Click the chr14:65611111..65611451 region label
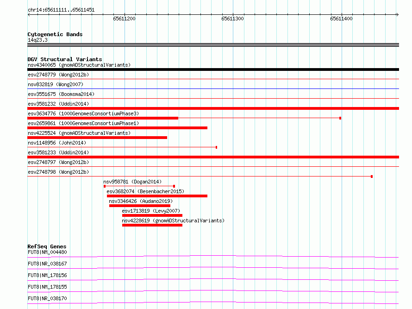This screenshot has width=412, height=309. click(61, 10)
